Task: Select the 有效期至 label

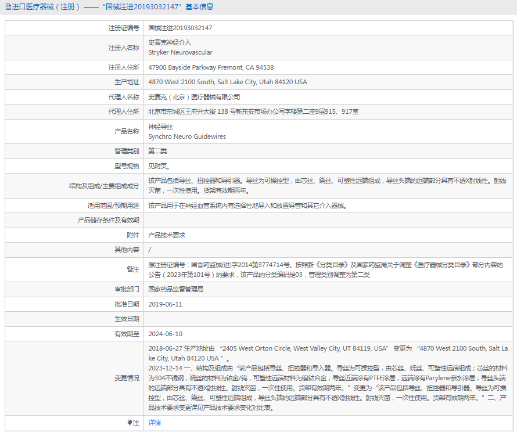Action: 127,334
